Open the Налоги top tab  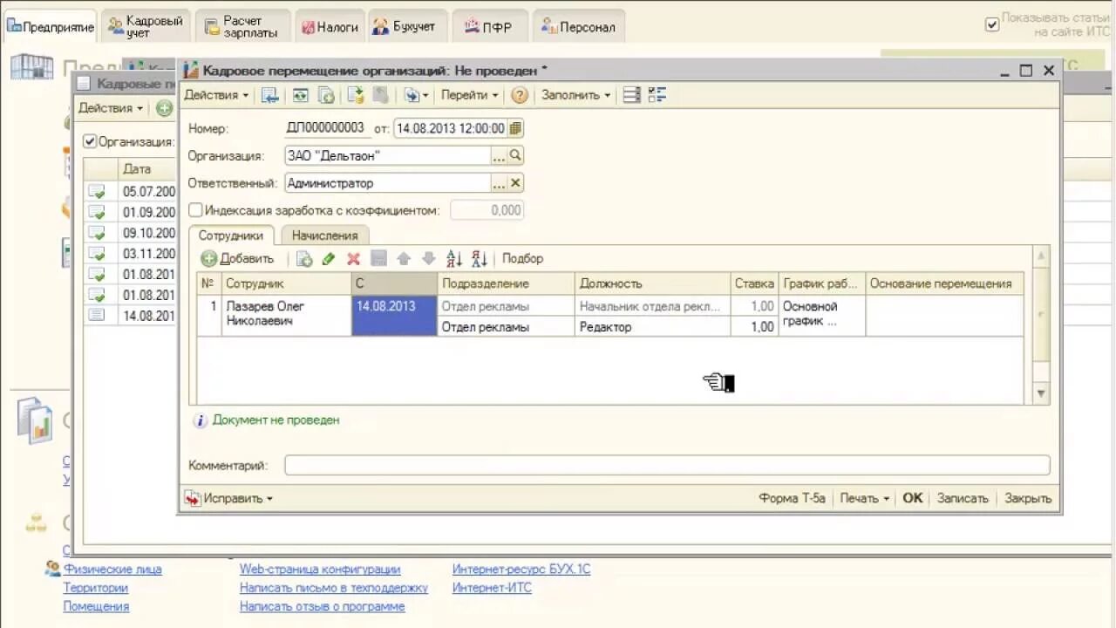click(330, 27)
